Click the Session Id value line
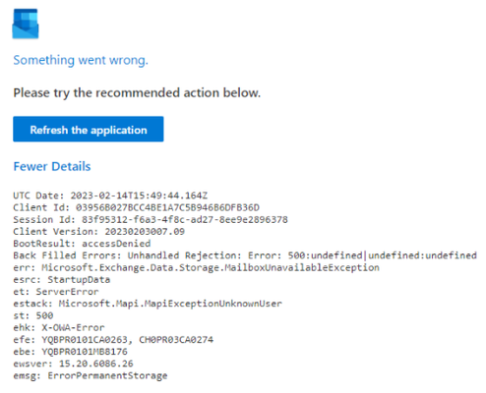This screenshot has width=486, height=393. tap(151, 219)
